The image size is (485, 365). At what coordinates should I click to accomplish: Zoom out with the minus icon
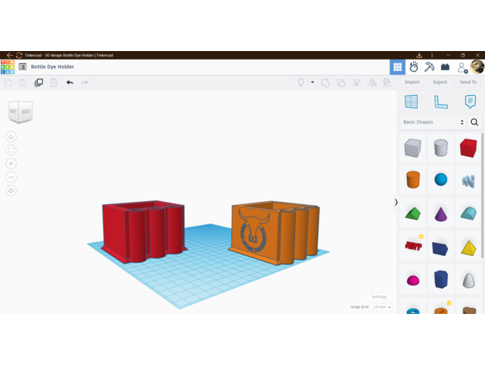point(11,177)
